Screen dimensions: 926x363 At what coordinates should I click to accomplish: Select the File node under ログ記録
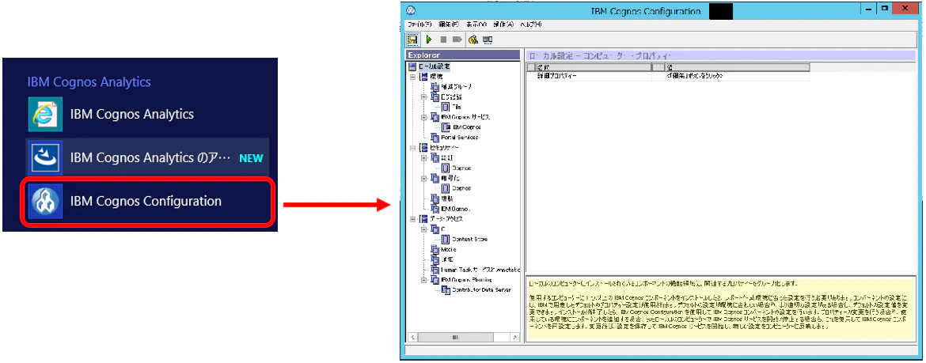[x=457, y=107]
